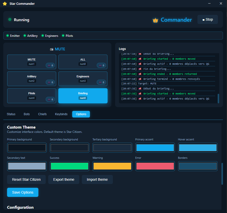Click the Logs panel scrollbar
This screenshot has width=227, height=213.
click(218, 99)
